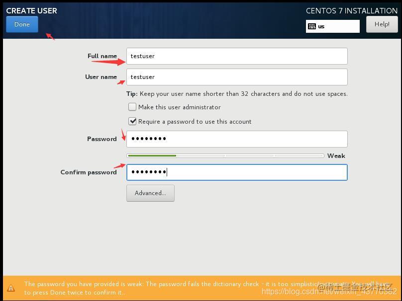Enable Make this user administrator checkbox
The height and width of the screenshot is (301, 402).
pyautogui.click(x=132, y=107)
